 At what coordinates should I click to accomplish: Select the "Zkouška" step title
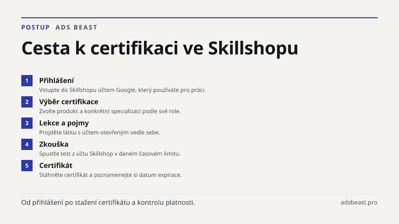point(54,144)
